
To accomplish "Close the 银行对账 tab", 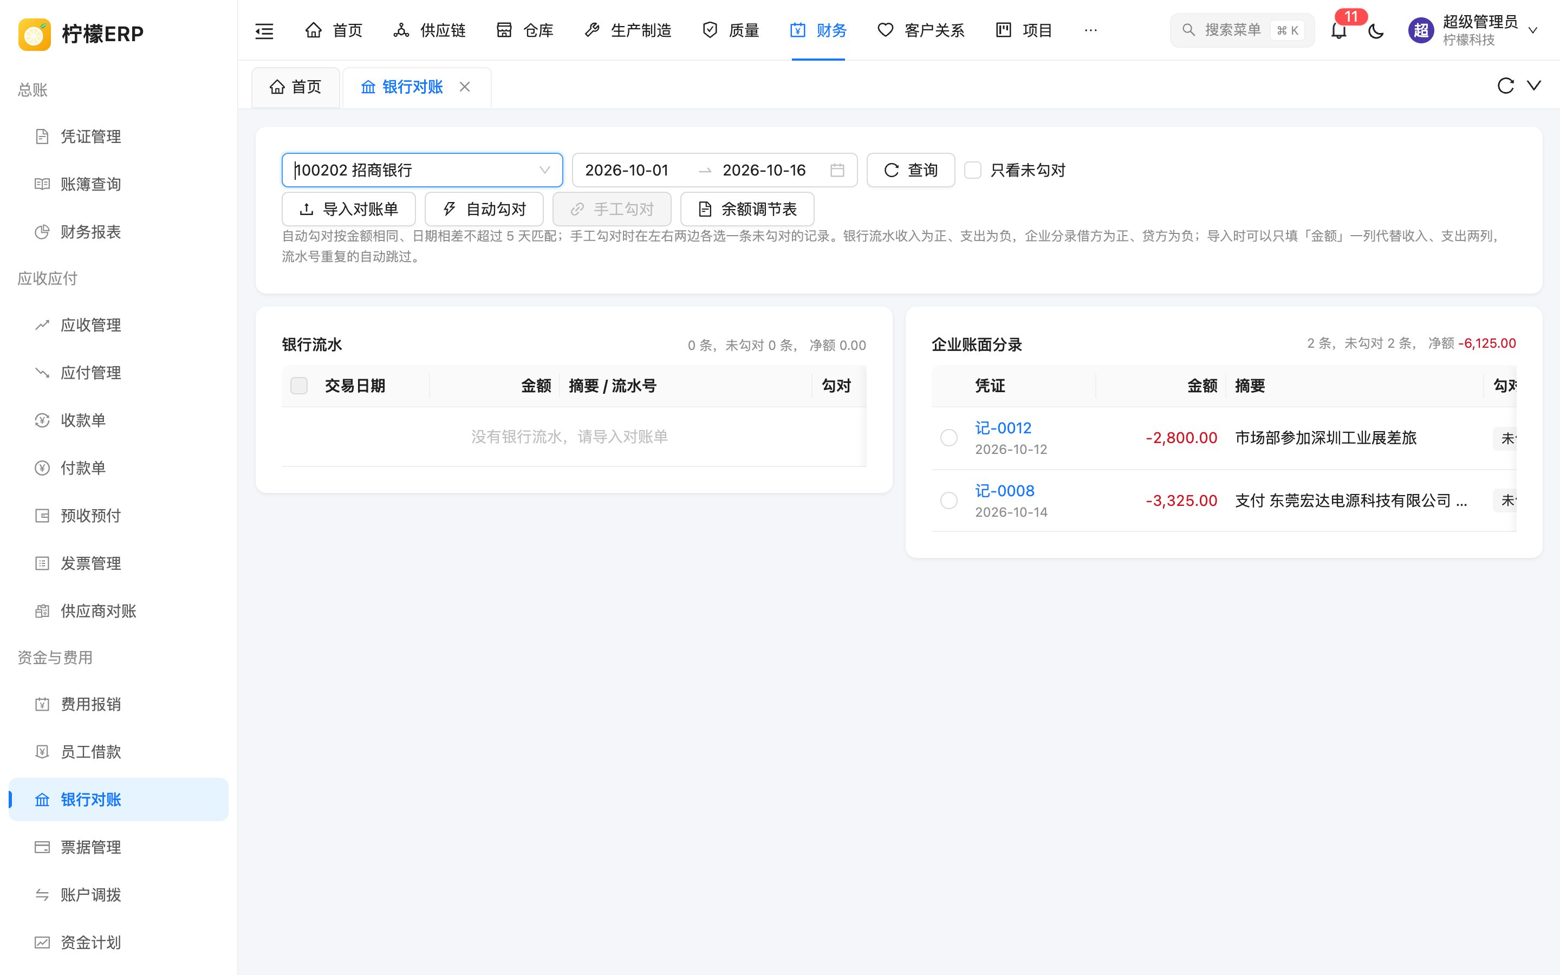I will click(465, 87).
